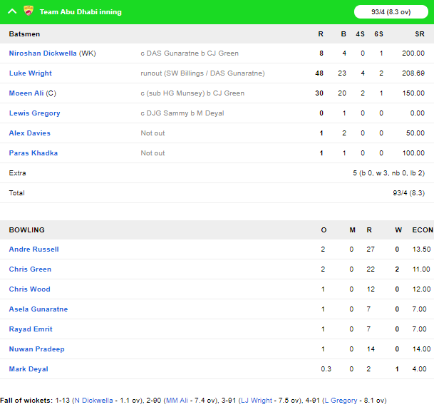This screenshot has height=407, width=434.
Task: Click the BOWLING section header
Action: point(26,230)
